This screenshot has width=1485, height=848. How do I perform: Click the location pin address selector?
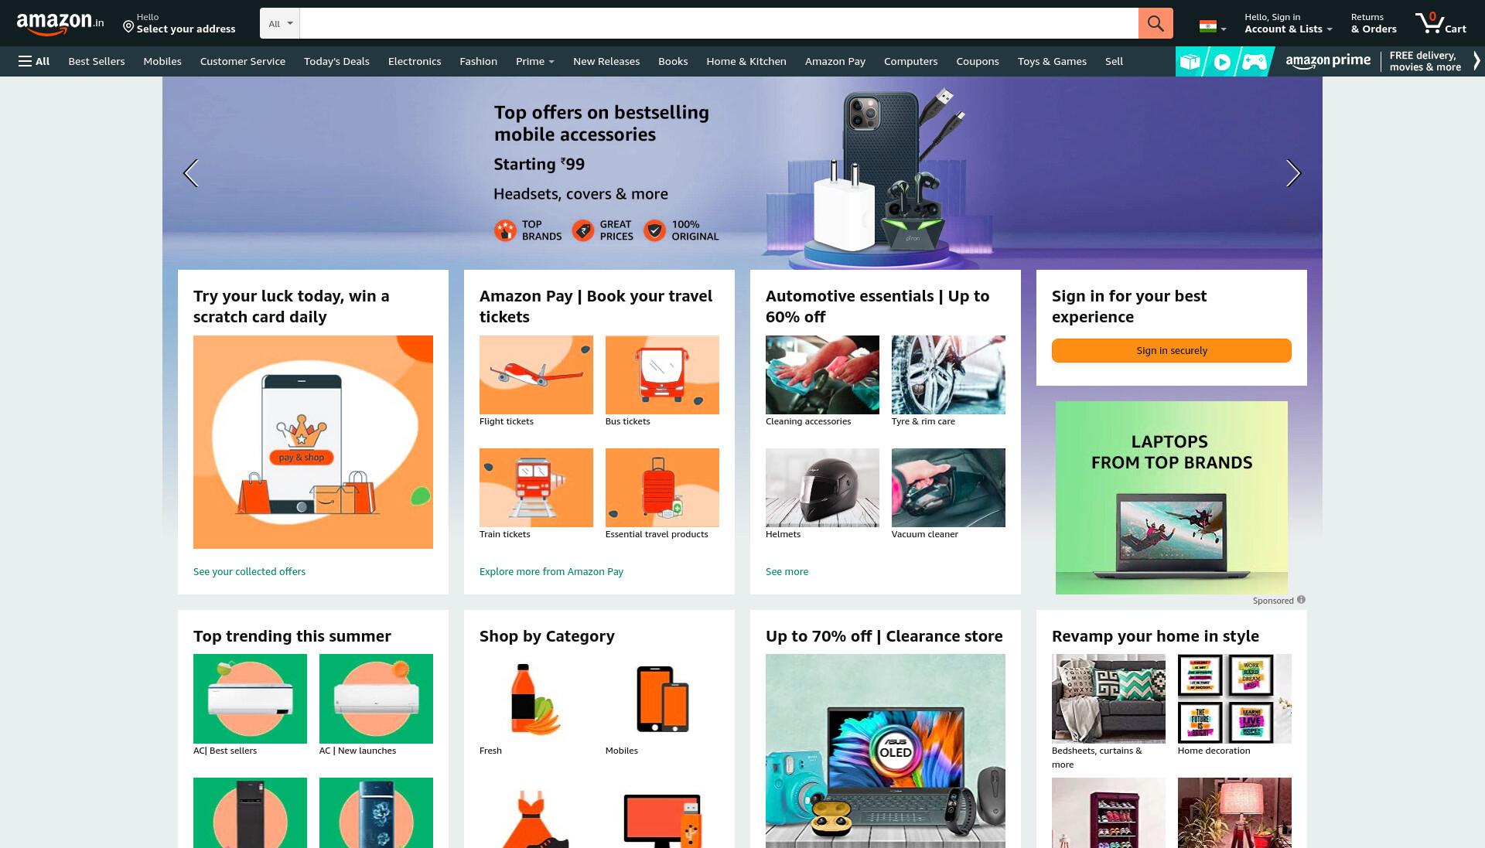point(179,23)
